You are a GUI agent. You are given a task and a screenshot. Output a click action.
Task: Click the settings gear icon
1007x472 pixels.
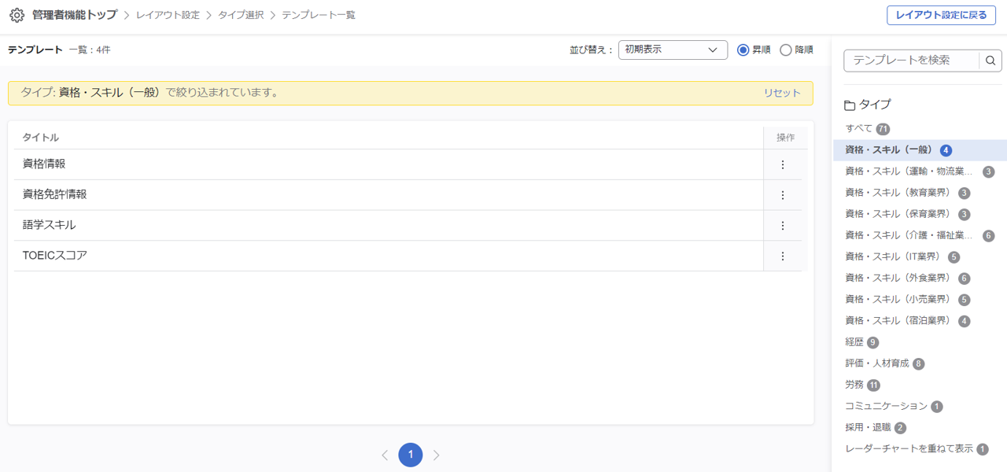[17, 15]
